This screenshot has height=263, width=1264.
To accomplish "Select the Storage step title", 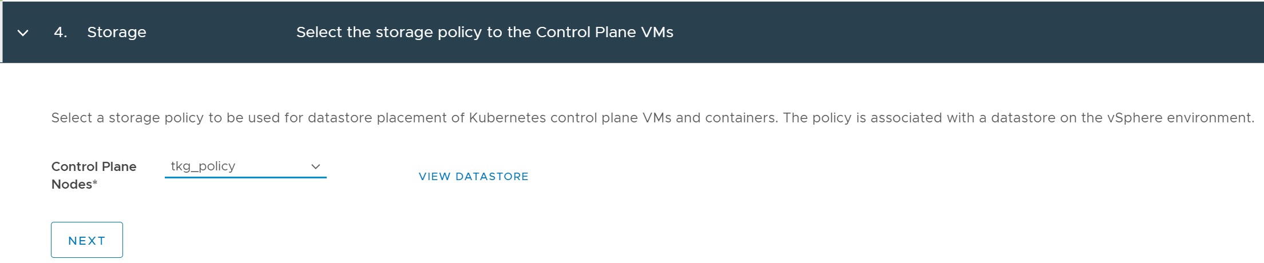I will [x=116, y=33].
